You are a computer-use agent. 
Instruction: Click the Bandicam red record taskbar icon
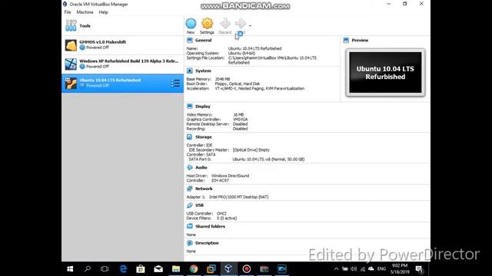[x=247, y=269]
